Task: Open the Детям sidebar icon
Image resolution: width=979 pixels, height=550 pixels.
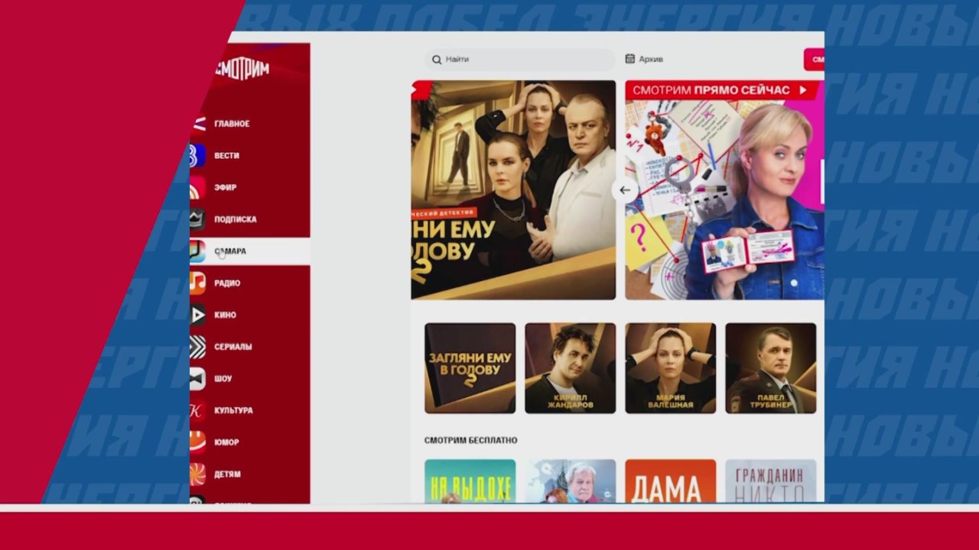Action: pyautogui.click(x=198, y=474)
